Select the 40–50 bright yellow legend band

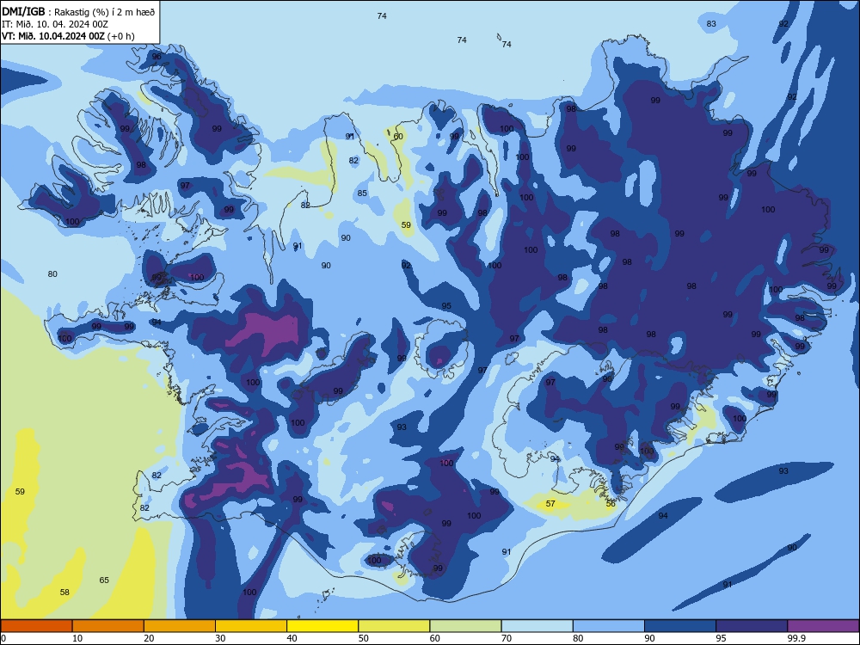(322, 626)
